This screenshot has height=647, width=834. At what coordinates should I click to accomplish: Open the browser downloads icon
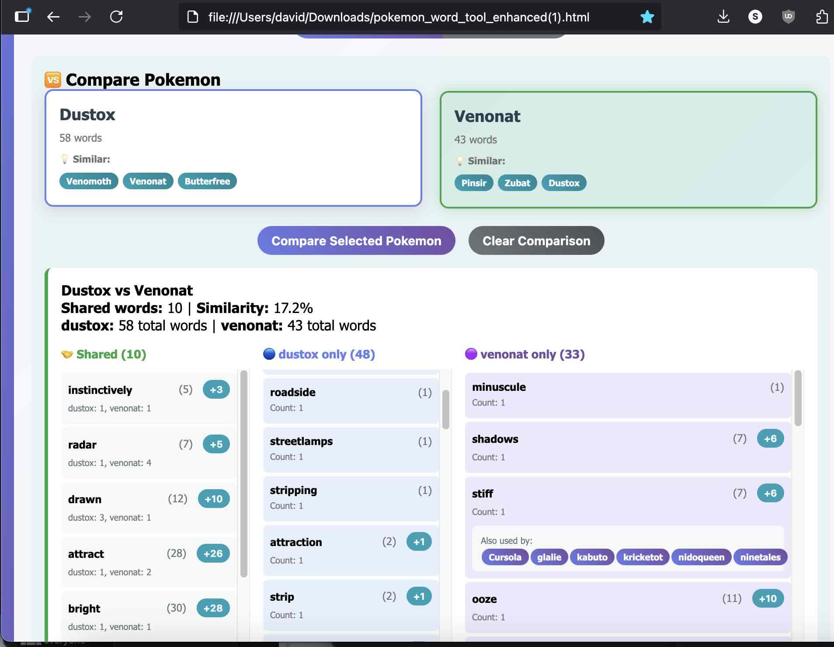(723, 17)
